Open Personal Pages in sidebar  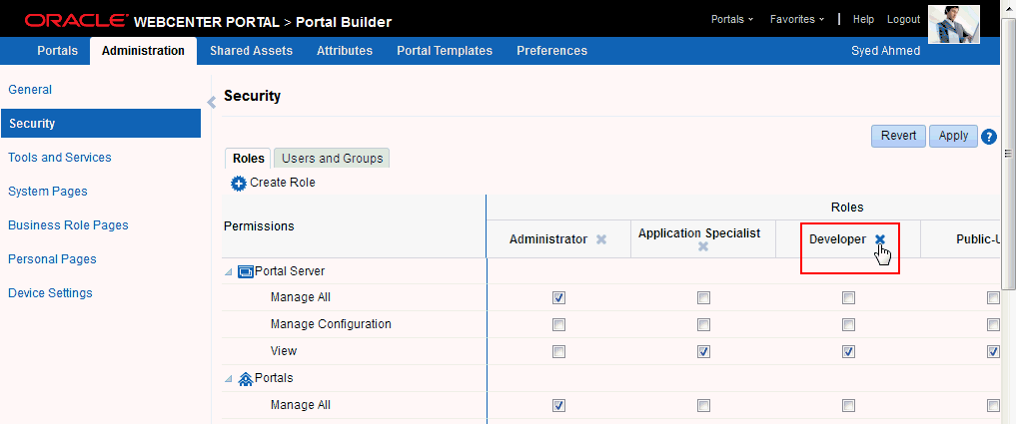[52, 259]
